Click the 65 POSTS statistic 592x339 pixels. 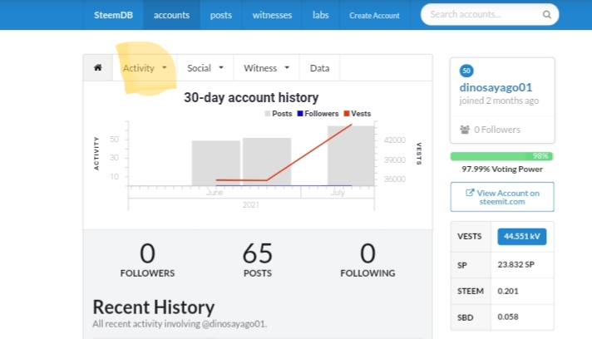258,259
